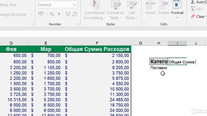Click the Insert cells icon
207x116 pixels.
tap(150, 5)
